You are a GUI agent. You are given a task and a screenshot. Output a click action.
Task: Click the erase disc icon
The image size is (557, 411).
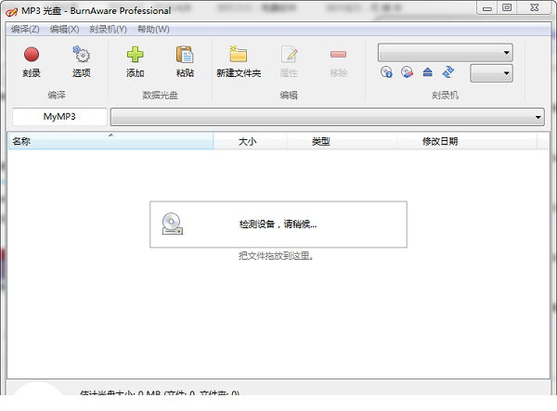pos(408,72)
